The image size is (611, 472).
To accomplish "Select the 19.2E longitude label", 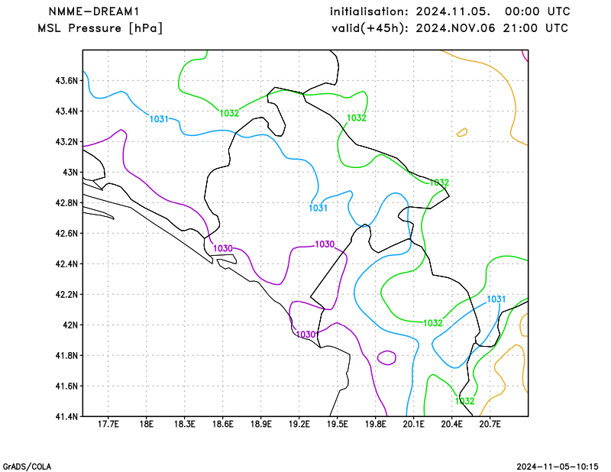I will click(299, 425).
